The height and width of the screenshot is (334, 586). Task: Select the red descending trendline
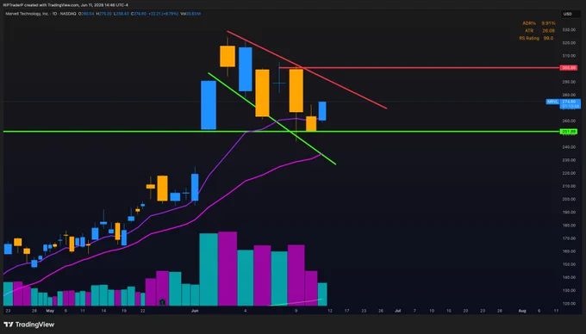pos(307,70)
